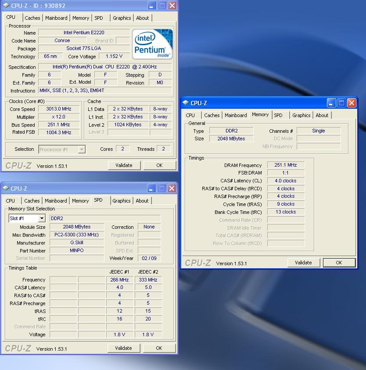Screen dimensions: 366x370
Task: Open SPD tab in CPU window
Action: click(x=99, y=18)
